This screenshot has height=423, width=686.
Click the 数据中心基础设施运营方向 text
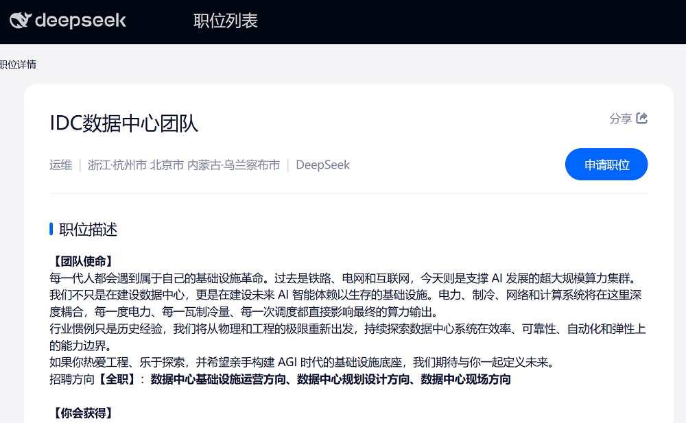tap(218, 379)
